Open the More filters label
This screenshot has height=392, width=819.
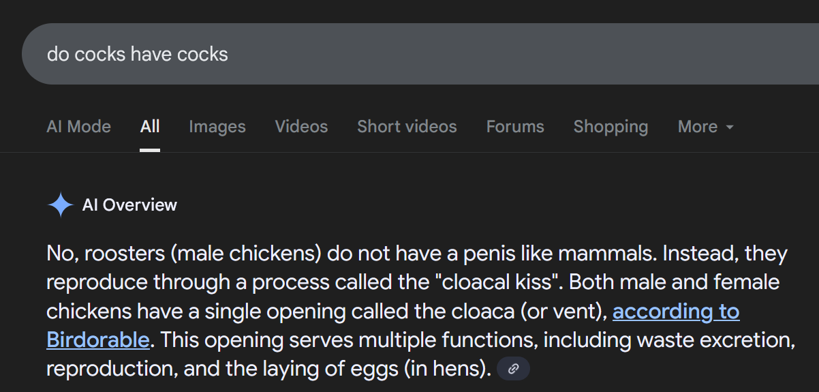click(697, 127)
